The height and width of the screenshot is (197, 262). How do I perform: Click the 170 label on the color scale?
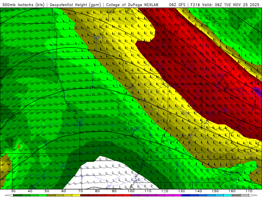[249, 191]
